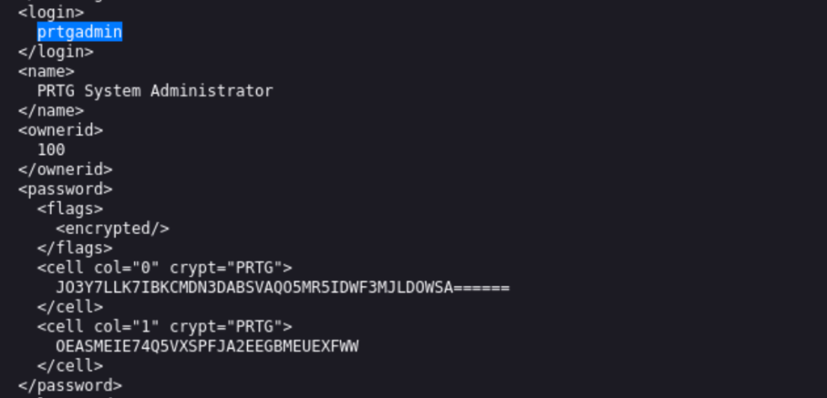Click the opening <password> tag

pos(65,189)
